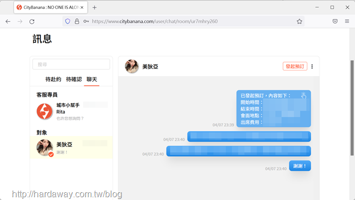Select the 聊天 tab
The image size is (355, 200).
coord(92,79)
